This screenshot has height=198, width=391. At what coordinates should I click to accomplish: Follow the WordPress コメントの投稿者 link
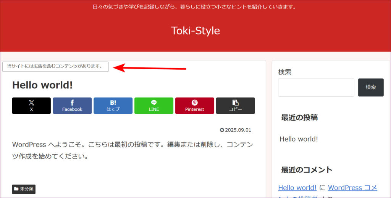coord(352,188)
